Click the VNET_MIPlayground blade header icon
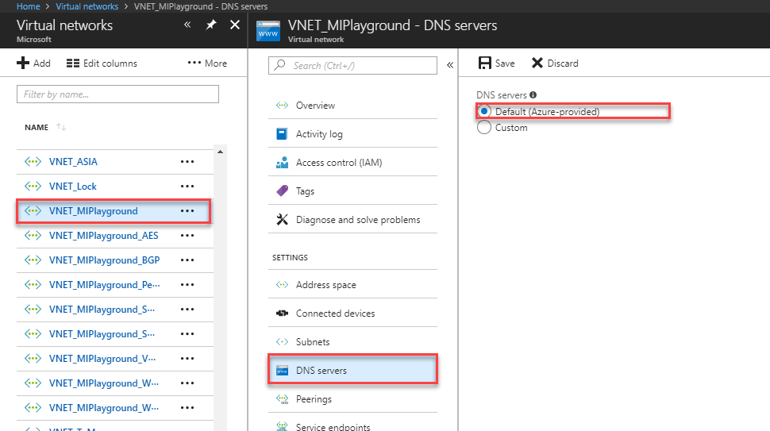Viewport: 770px width, 431px height. click(268, 31)
